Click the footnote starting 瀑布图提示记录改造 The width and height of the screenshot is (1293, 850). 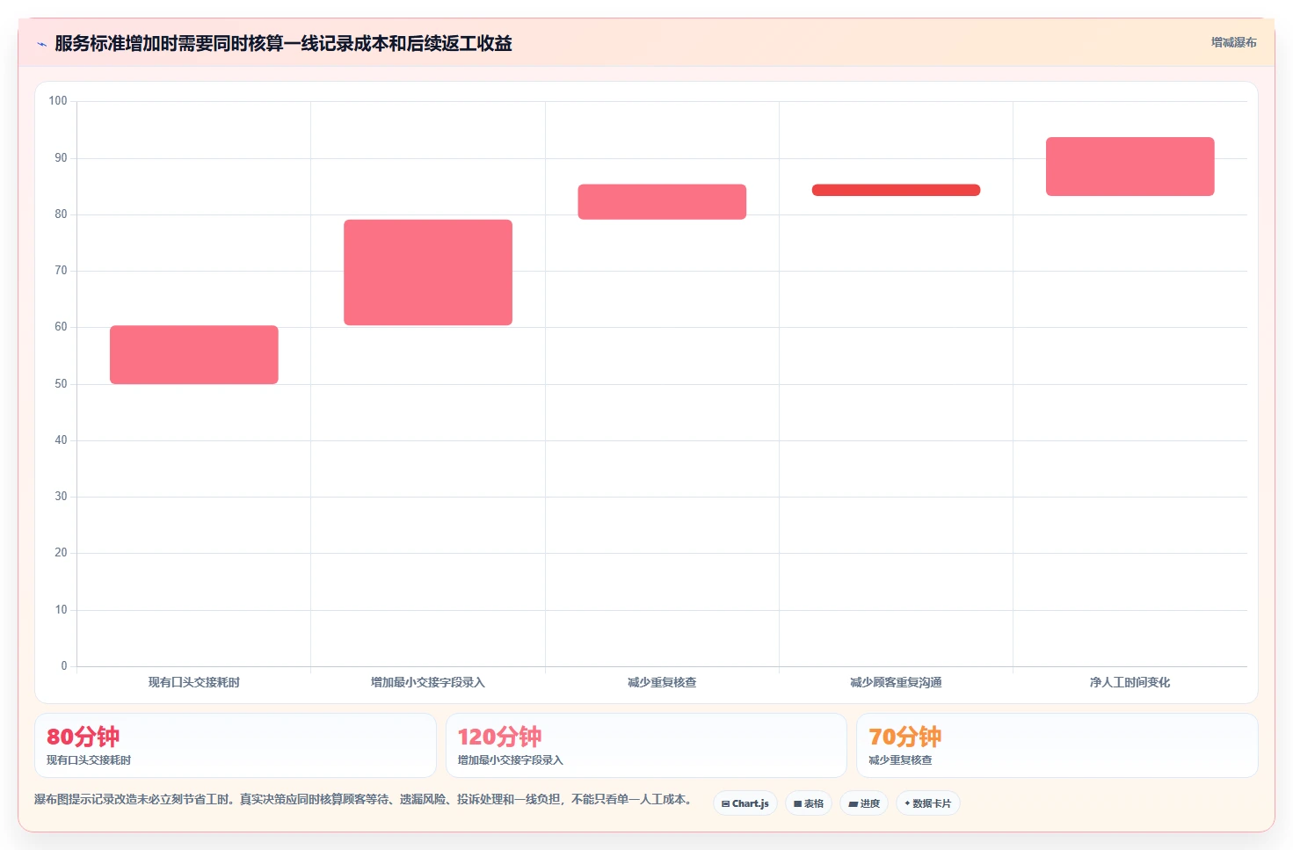tap(364, 799)
